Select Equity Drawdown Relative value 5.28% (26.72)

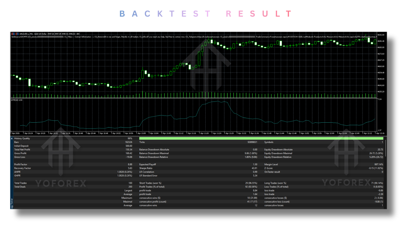375,157
